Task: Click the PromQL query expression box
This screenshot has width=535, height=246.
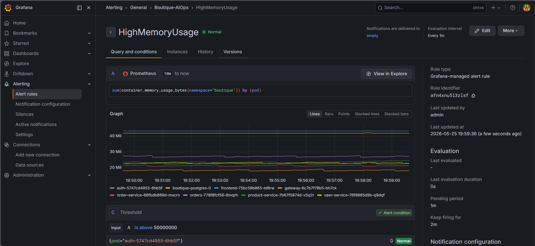Action: [260, 90]
